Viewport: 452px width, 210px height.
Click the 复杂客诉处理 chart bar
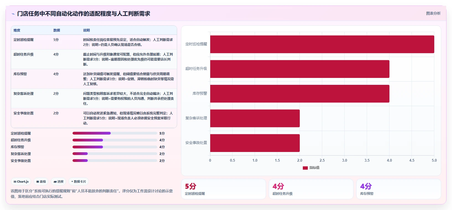click(255, 118)
